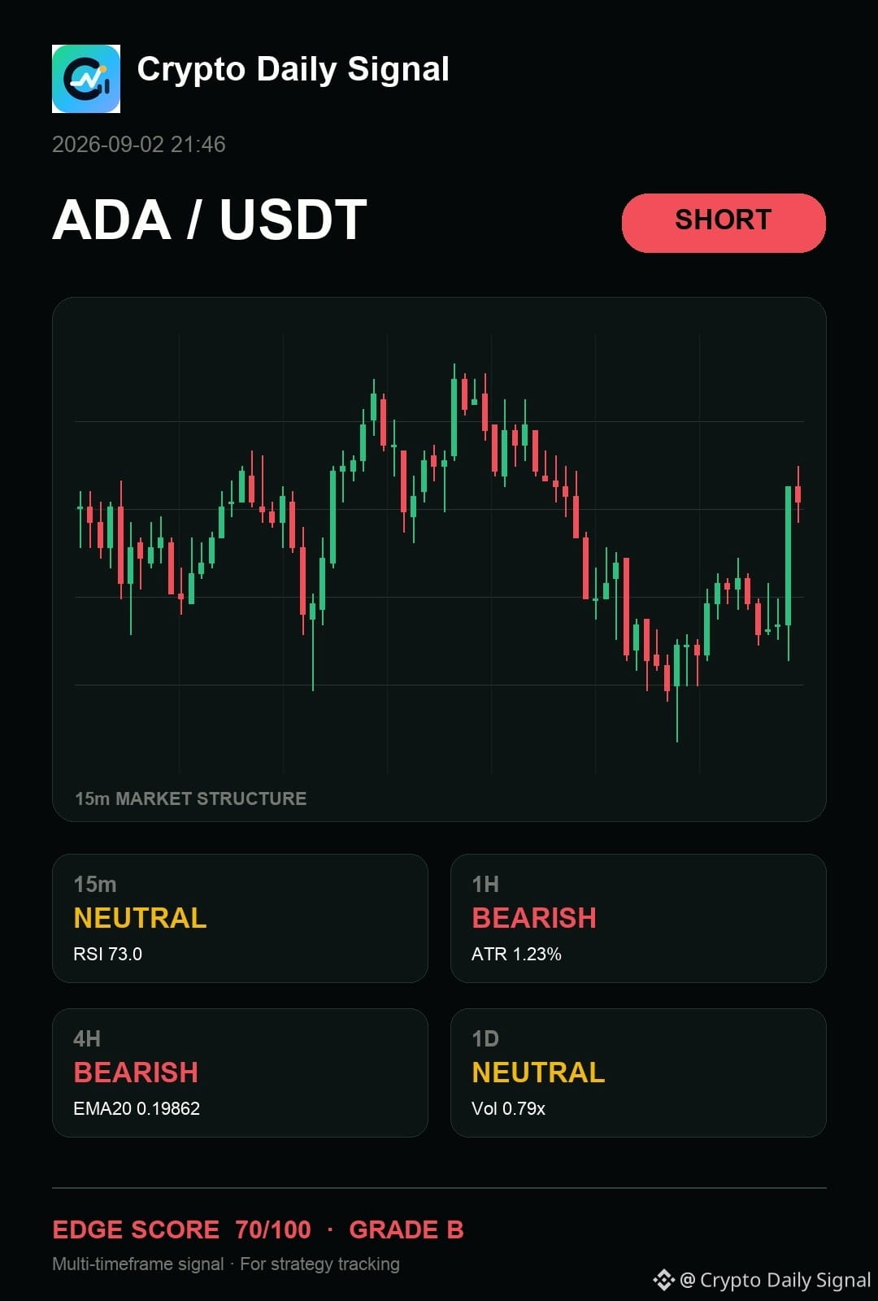Click the EDGE SCORE 70/100 text
Viewport: 878px width, 1301px height.
tap(181, 1229)
